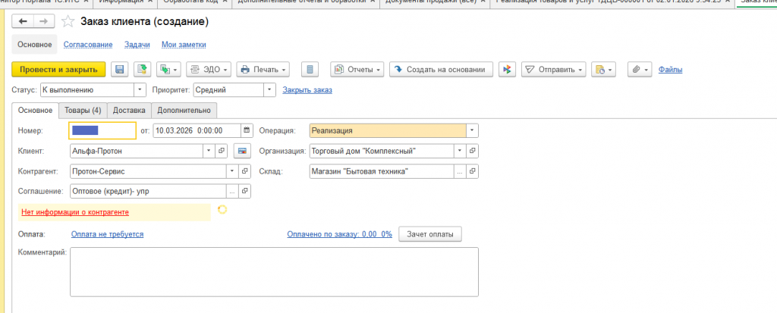
Task: Open the Доставка tab
Action: pos(129,111)
